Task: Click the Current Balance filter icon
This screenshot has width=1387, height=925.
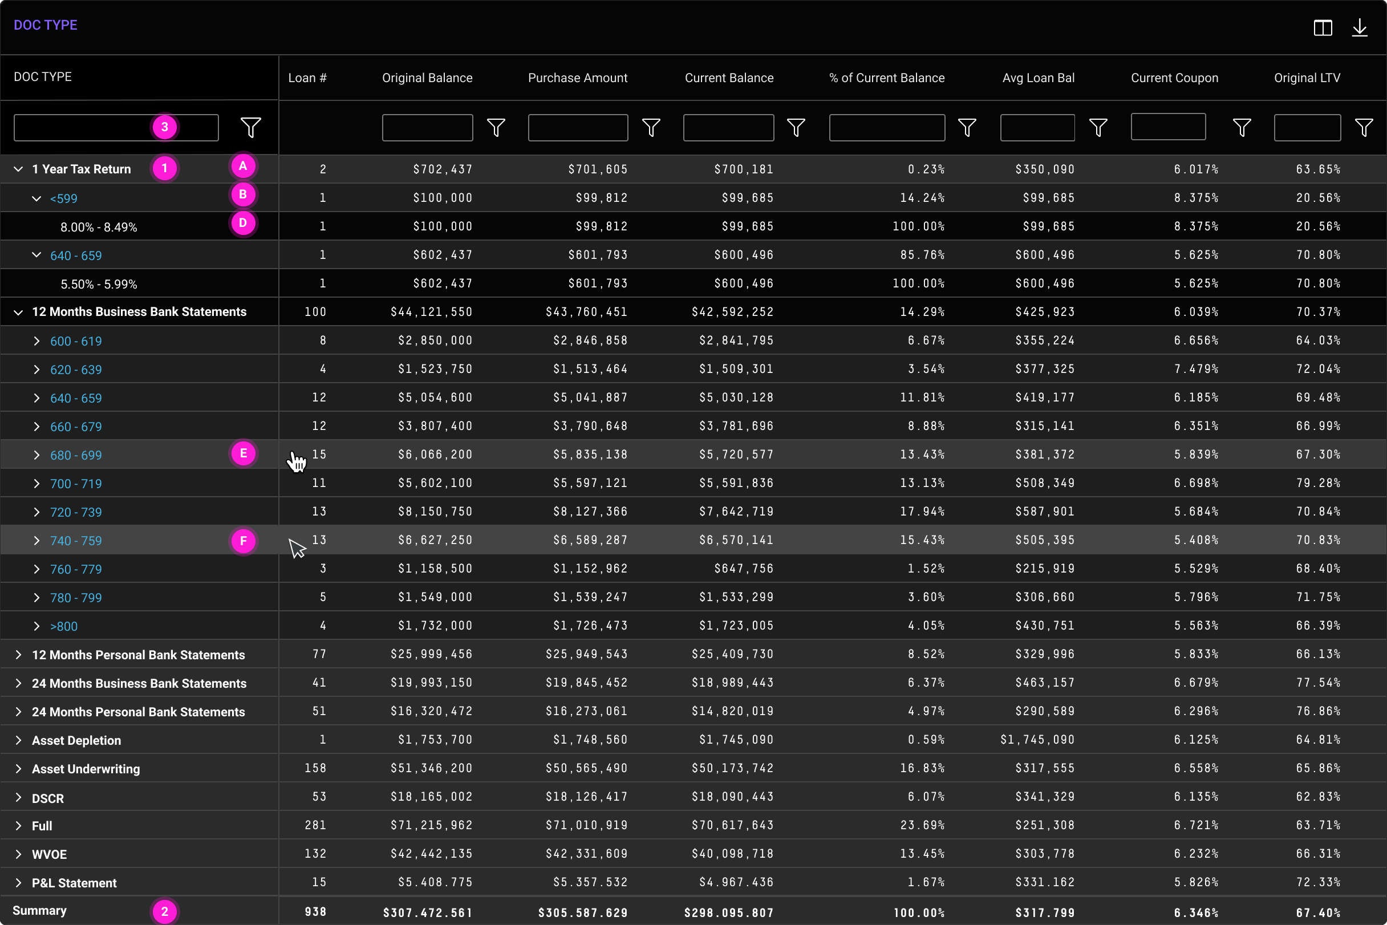Action: coord(797,127)
